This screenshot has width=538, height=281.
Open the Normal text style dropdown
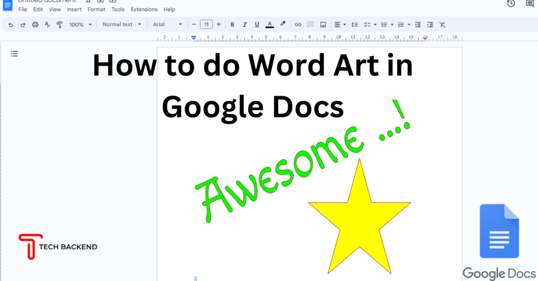click(x=122, y=24)
